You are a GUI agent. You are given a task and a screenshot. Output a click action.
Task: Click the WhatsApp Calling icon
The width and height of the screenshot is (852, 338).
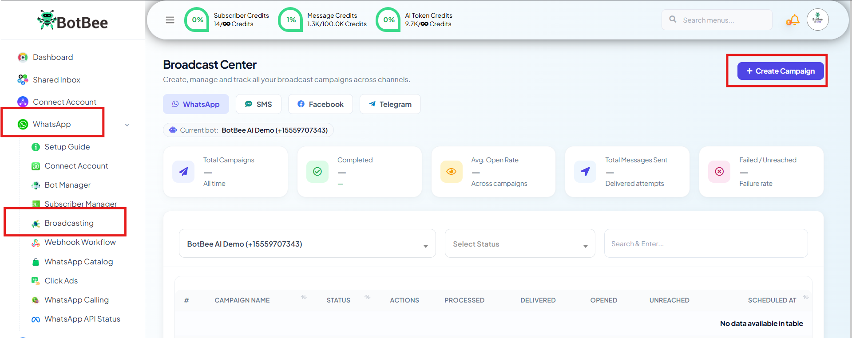36,300
